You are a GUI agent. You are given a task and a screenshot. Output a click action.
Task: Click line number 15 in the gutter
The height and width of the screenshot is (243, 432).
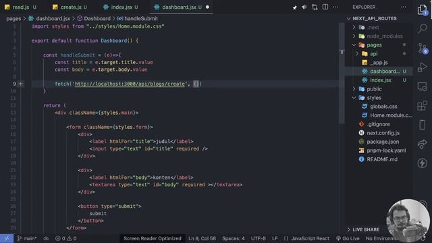[x=13, y=127]
